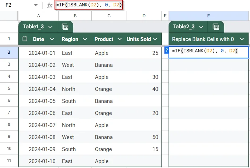Viewport: 250px width, 168px height.
Task: Expand Table2_3 name dropdown
Action: 201,27
